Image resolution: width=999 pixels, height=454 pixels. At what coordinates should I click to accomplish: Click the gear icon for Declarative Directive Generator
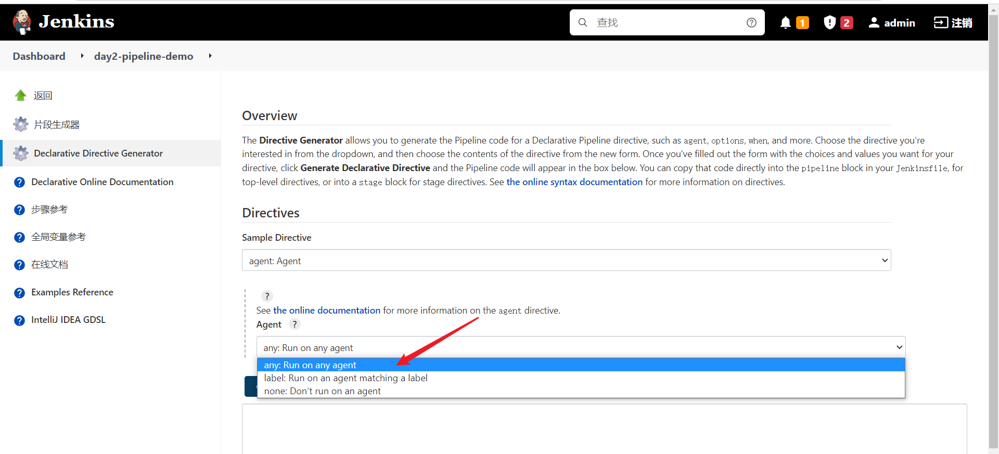pos(21,153)
